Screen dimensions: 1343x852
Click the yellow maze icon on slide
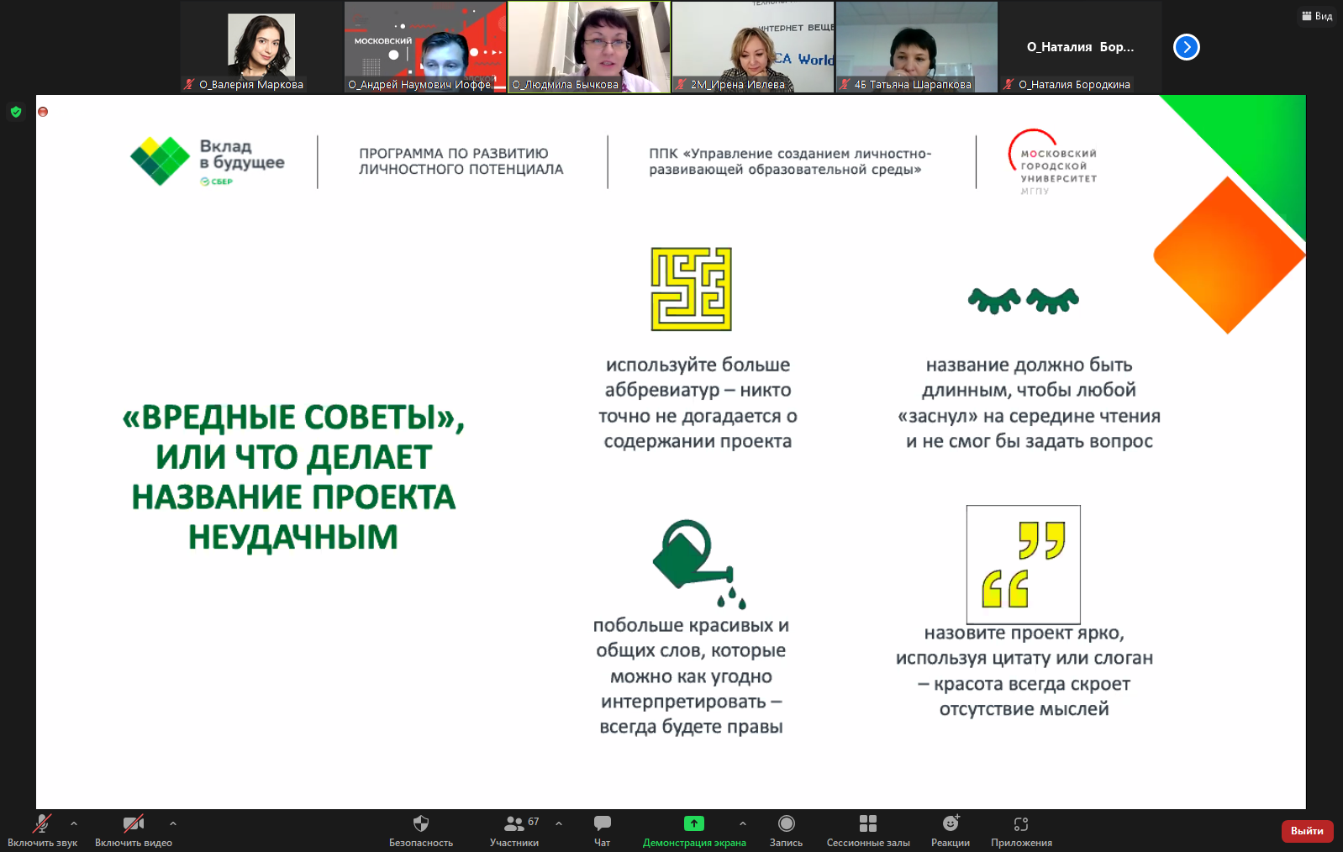[692, 289]
